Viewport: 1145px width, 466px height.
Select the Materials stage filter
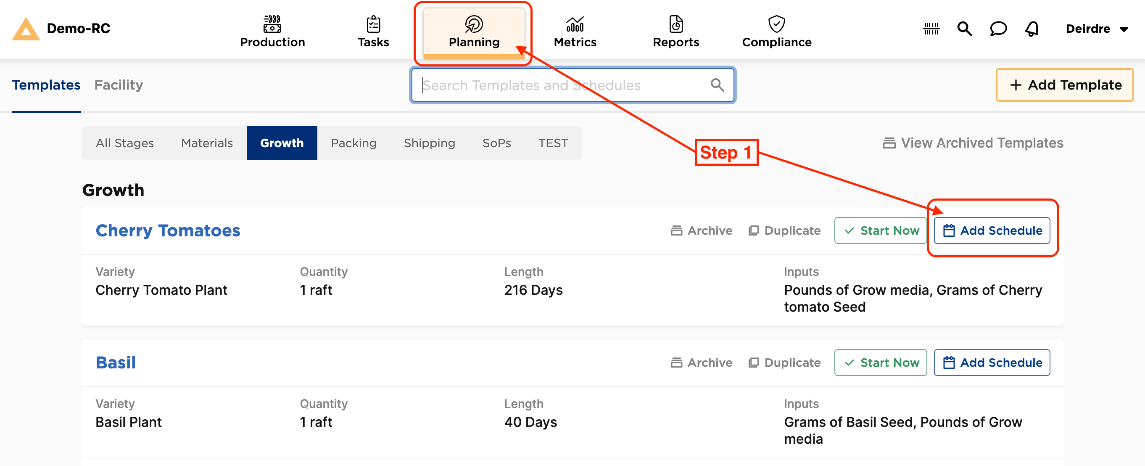tap(207, 143)
